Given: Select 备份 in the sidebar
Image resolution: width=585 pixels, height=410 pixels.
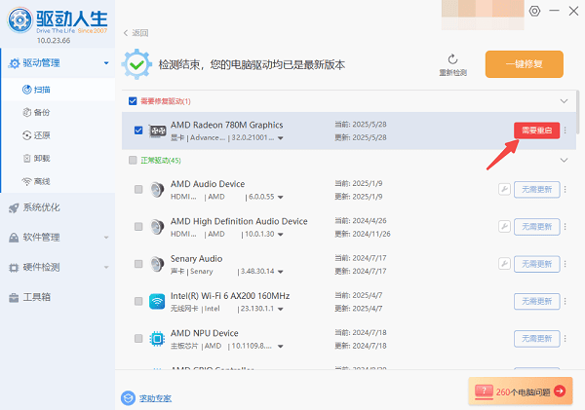Looking at the screenshot, I should (x=58, y=112).
